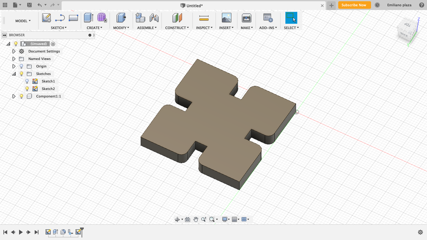Select the fillet feature in timeline
Screen dimensions: 427x240
(x=63, y=232)
